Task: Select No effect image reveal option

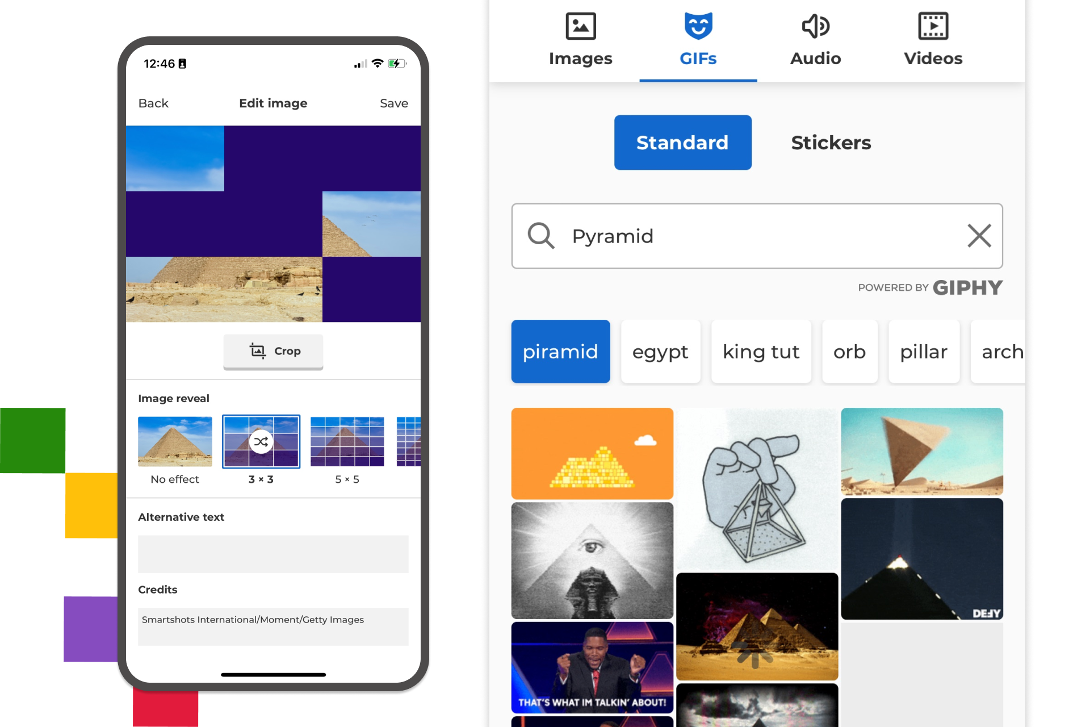Action: 175,441
